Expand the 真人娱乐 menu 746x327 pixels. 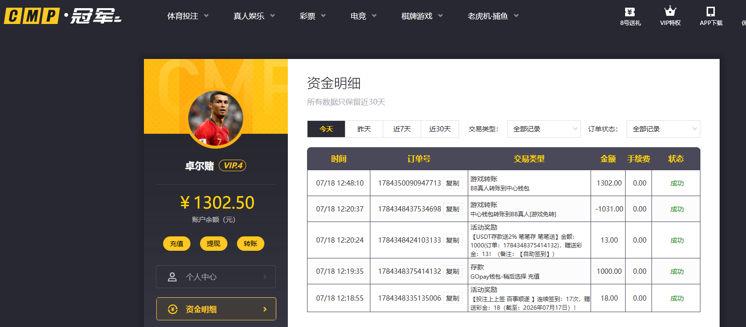254,16
